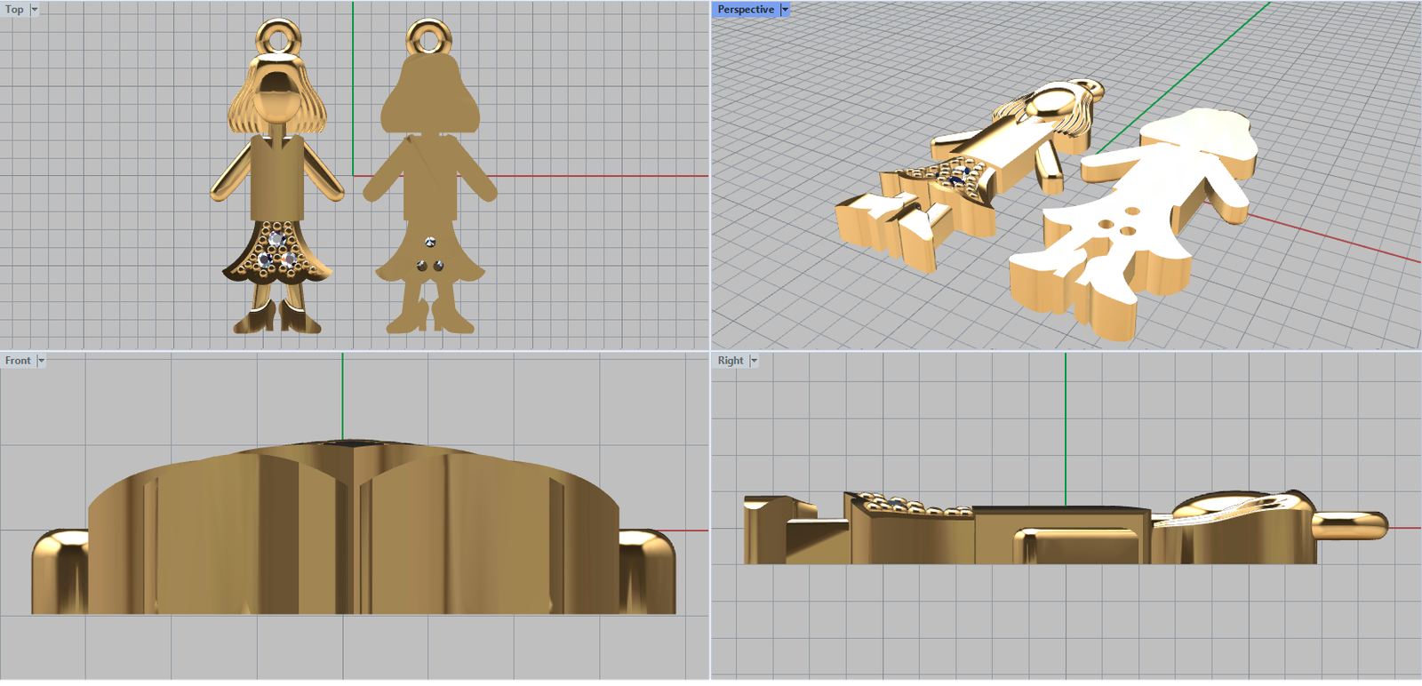The height and width of the screenshot is (686, 1422).
Task: Select the flat silhouette's bail ring in Top view
Action: tap(429, 28)
